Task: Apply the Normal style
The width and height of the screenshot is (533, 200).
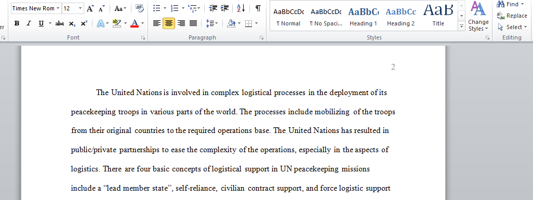Action: pyautogui.click(x=288, y=16)
